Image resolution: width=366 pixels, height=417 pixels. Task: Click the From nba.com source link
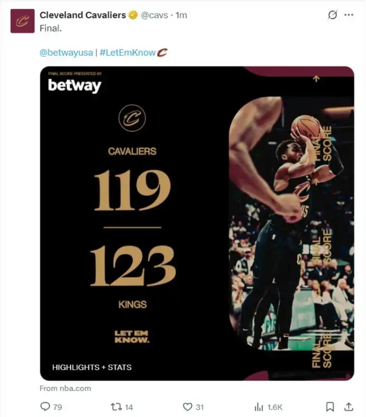pos(65,388)
